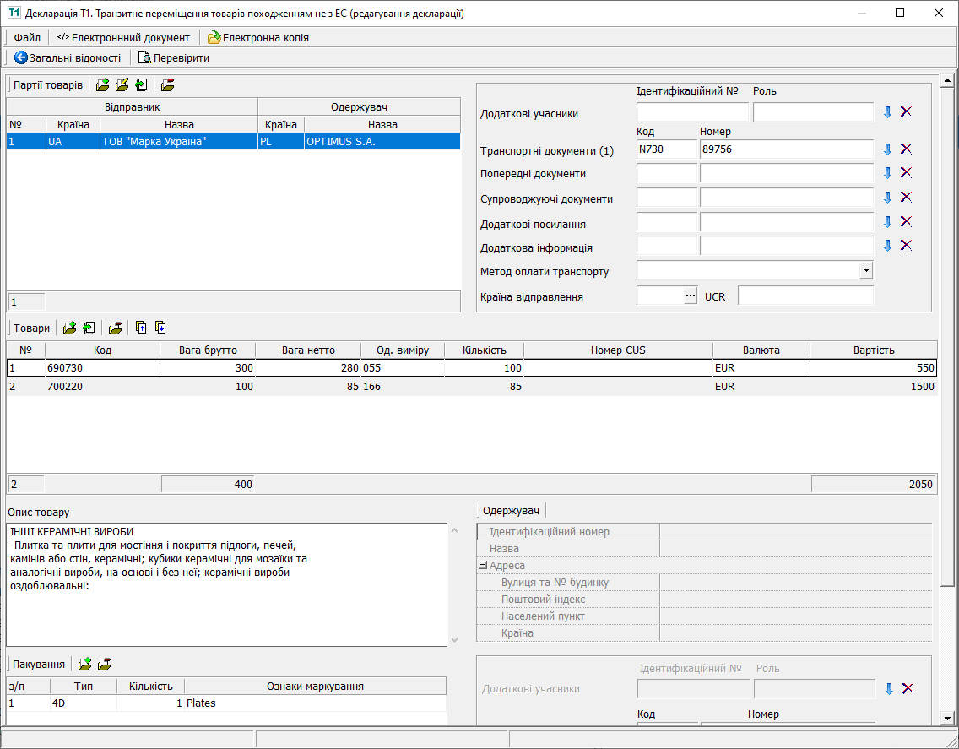
Task: Go back to Загальні відомості
Action: coord(68,58)
